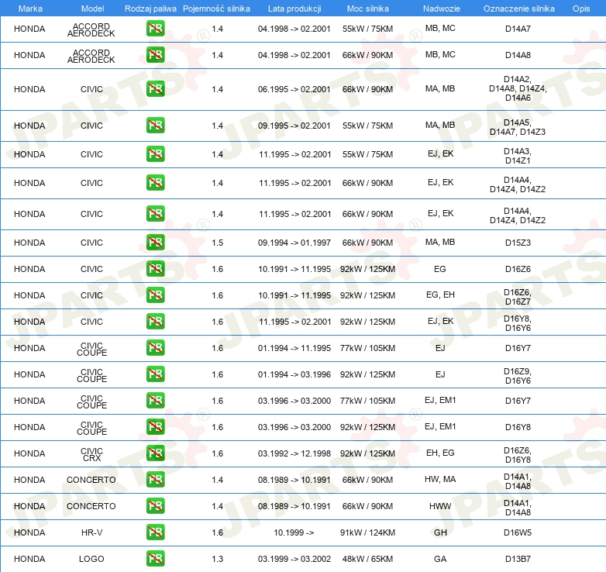
Task: Select the D13B7 engine code cell
Action: click(x=518, y=559)
